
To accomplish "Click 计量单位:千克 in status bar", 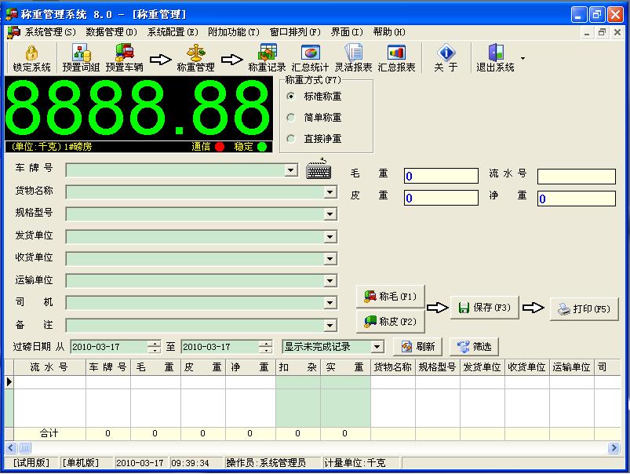I will coord(355,463).
